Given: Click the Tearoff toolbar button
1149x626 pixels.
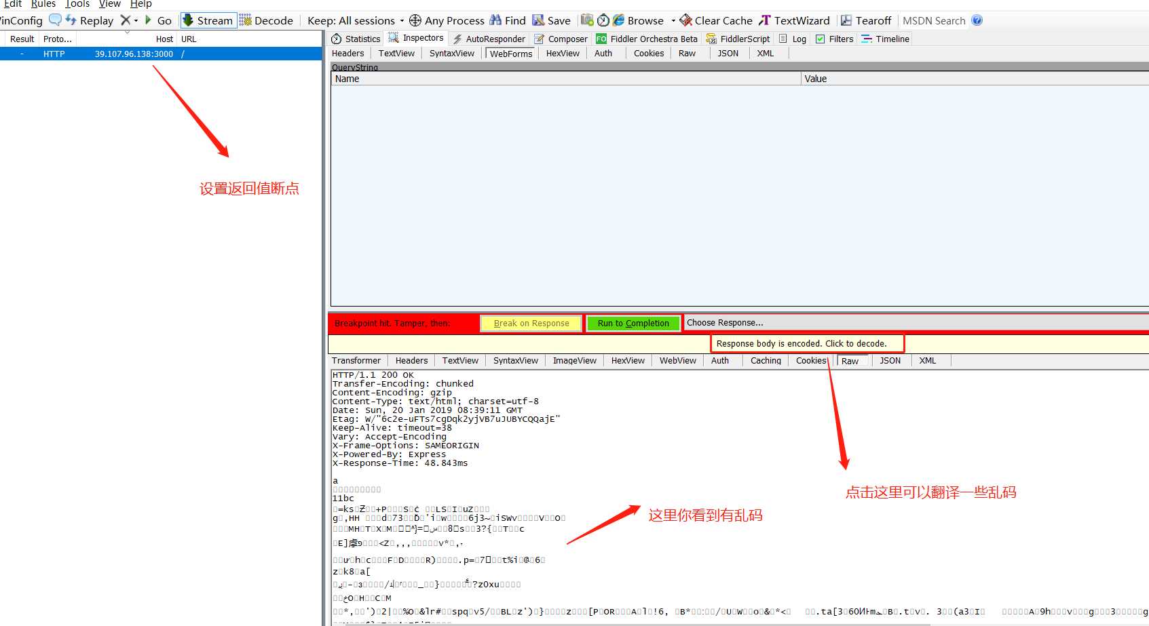Looking at the screenshot, I should click(x=866, y=20).
